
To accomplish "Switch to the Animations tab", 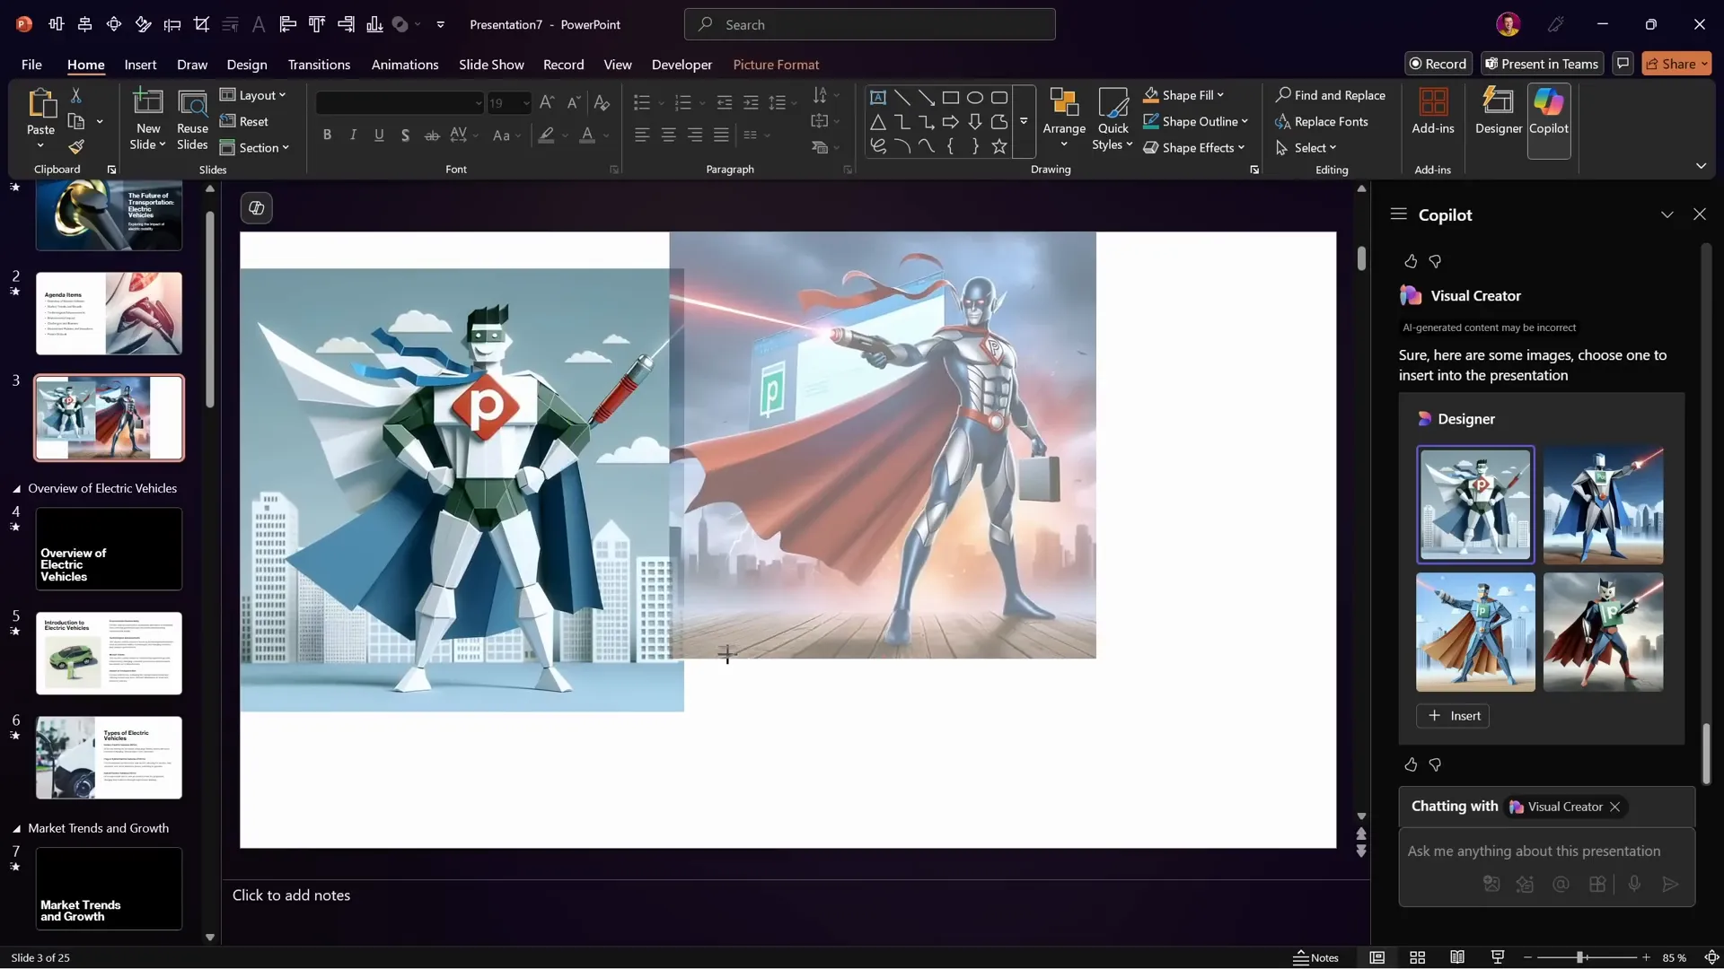I will [405, 65].
